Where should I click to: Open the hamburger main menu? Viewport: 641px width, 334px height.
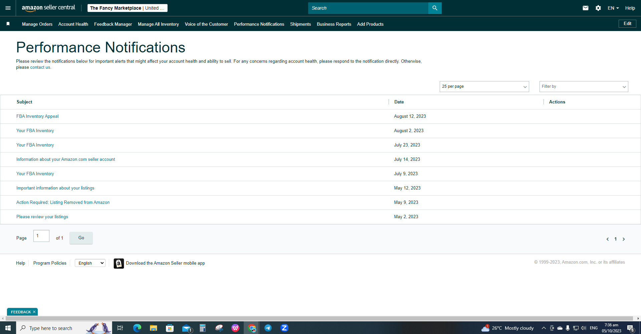click(8, 8)
